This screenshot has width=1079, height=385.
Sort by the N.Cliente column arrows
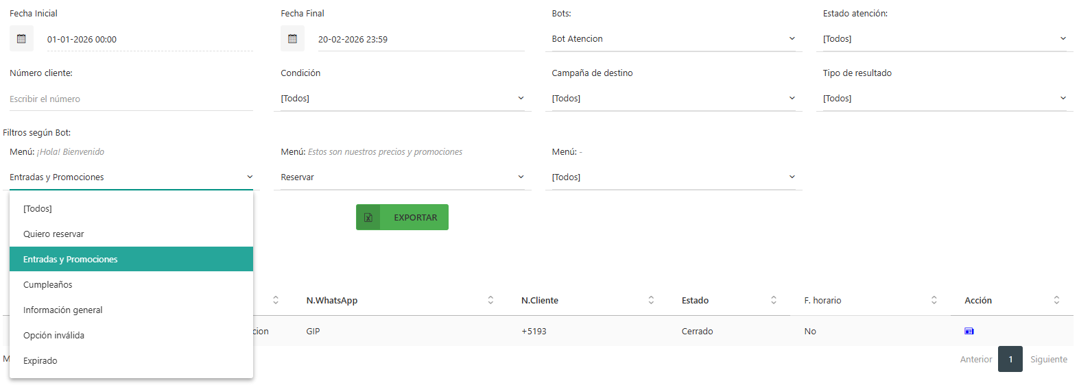(x=651, y=300)
